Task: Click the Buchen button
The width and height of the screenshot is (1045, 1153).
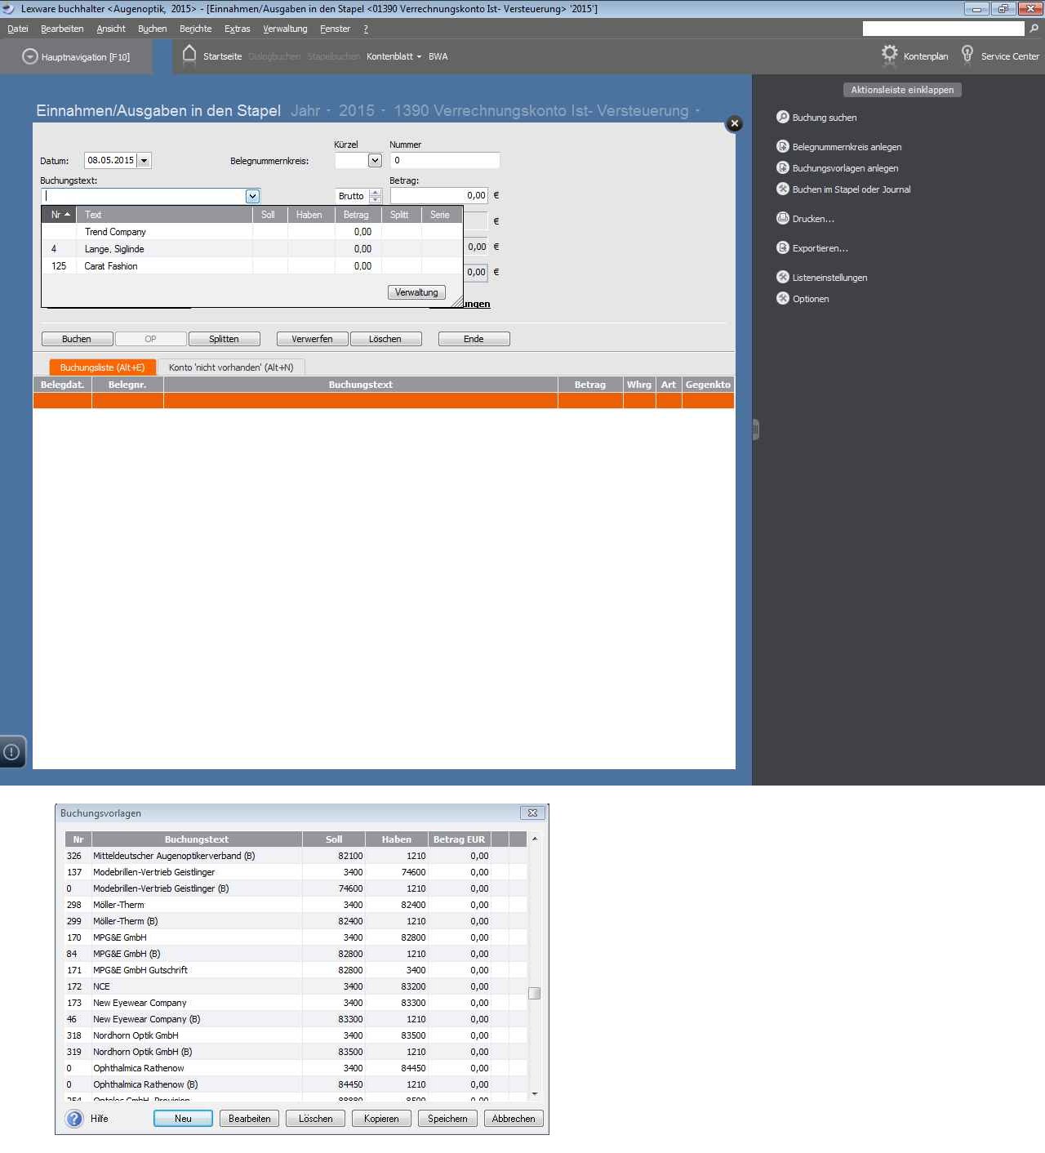Action: [77, 339]
